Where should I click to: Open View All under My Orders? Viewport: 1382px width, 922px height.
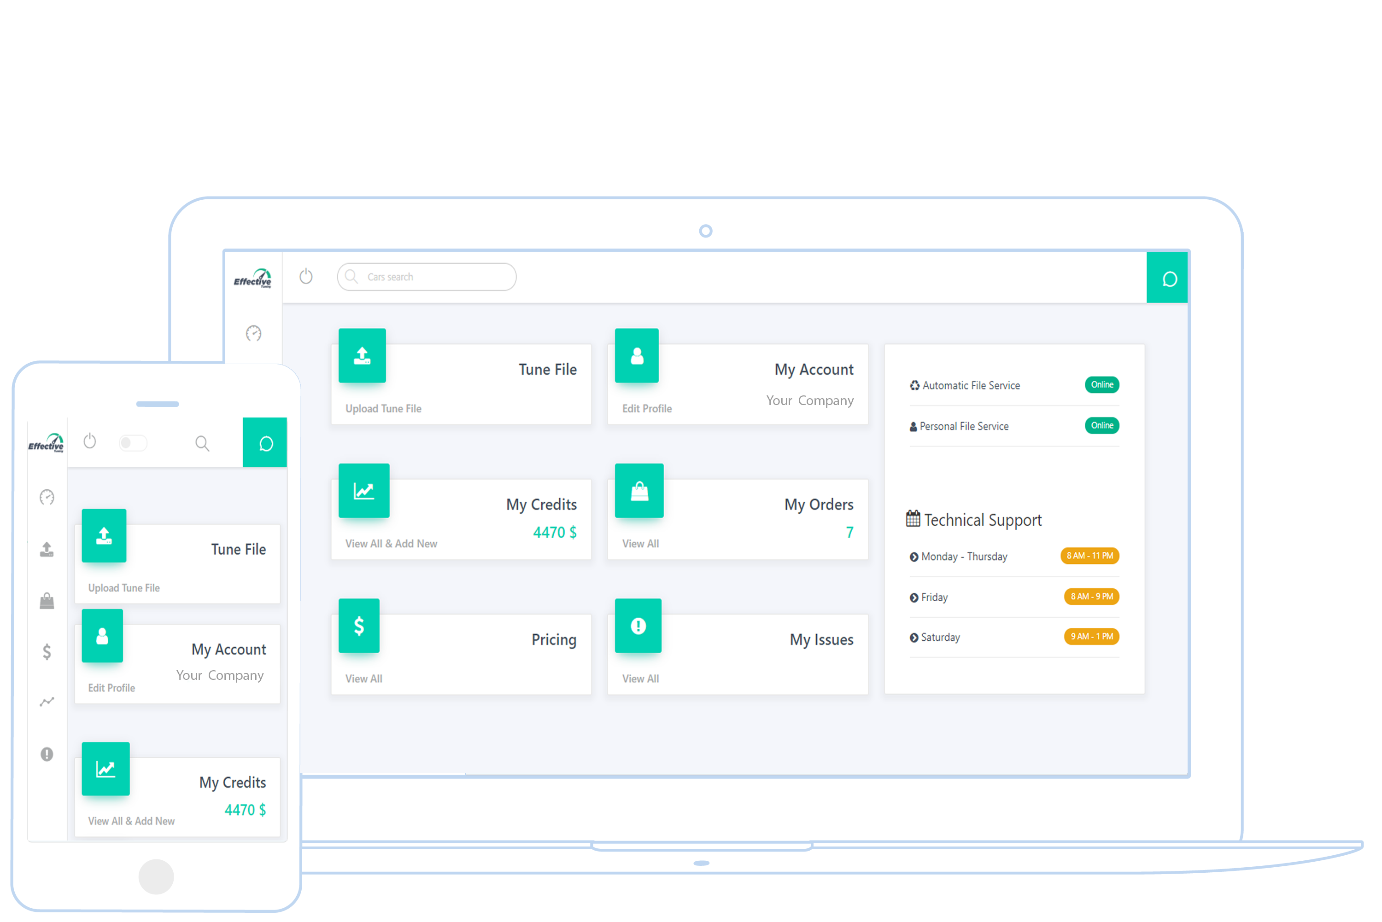coord(641,544)
